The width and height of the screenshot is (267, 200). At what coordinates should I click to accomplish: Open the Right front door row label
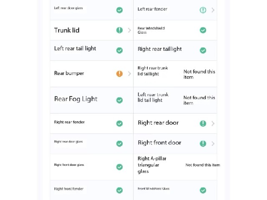[x=159, y=142]
